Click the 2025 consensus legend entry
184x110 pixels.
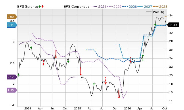point(114,7)
